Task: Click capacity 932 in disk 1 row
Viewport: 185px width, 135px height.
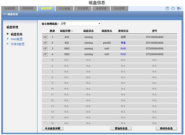Action: (x=67, y=37)
